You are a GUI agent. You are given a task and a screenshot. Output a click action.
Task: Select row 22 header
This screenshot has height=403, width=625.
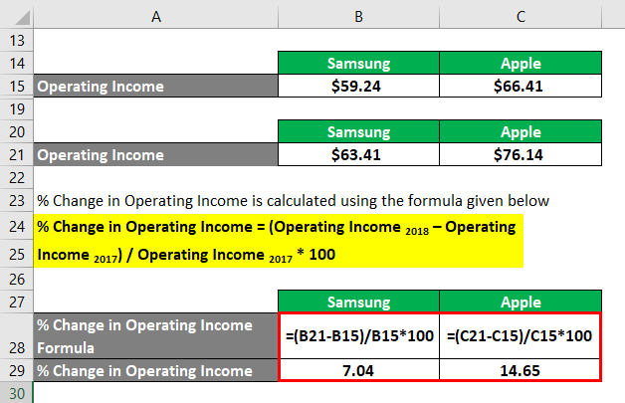click(x=17, y=177)
